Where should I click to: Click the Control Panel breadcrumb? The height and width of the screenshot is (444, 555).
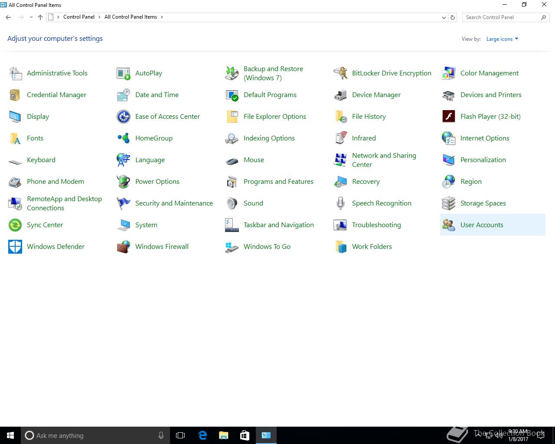(x=79, y=17)
